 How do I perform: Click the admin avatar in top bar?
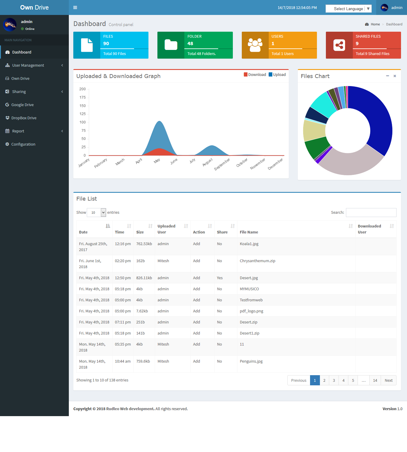click(x=384, y=7)
